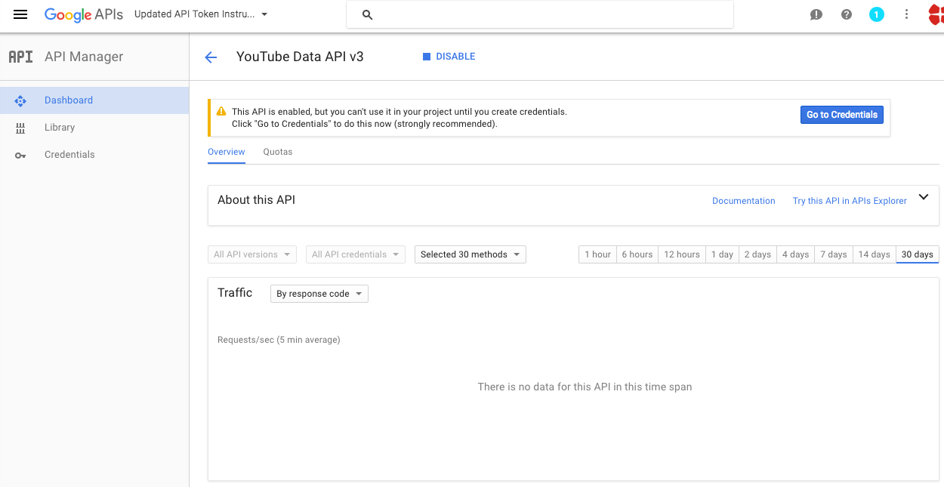Open the project selector dropdown
The width and height of the screenshot is (944, 487).
pos(201,14)
